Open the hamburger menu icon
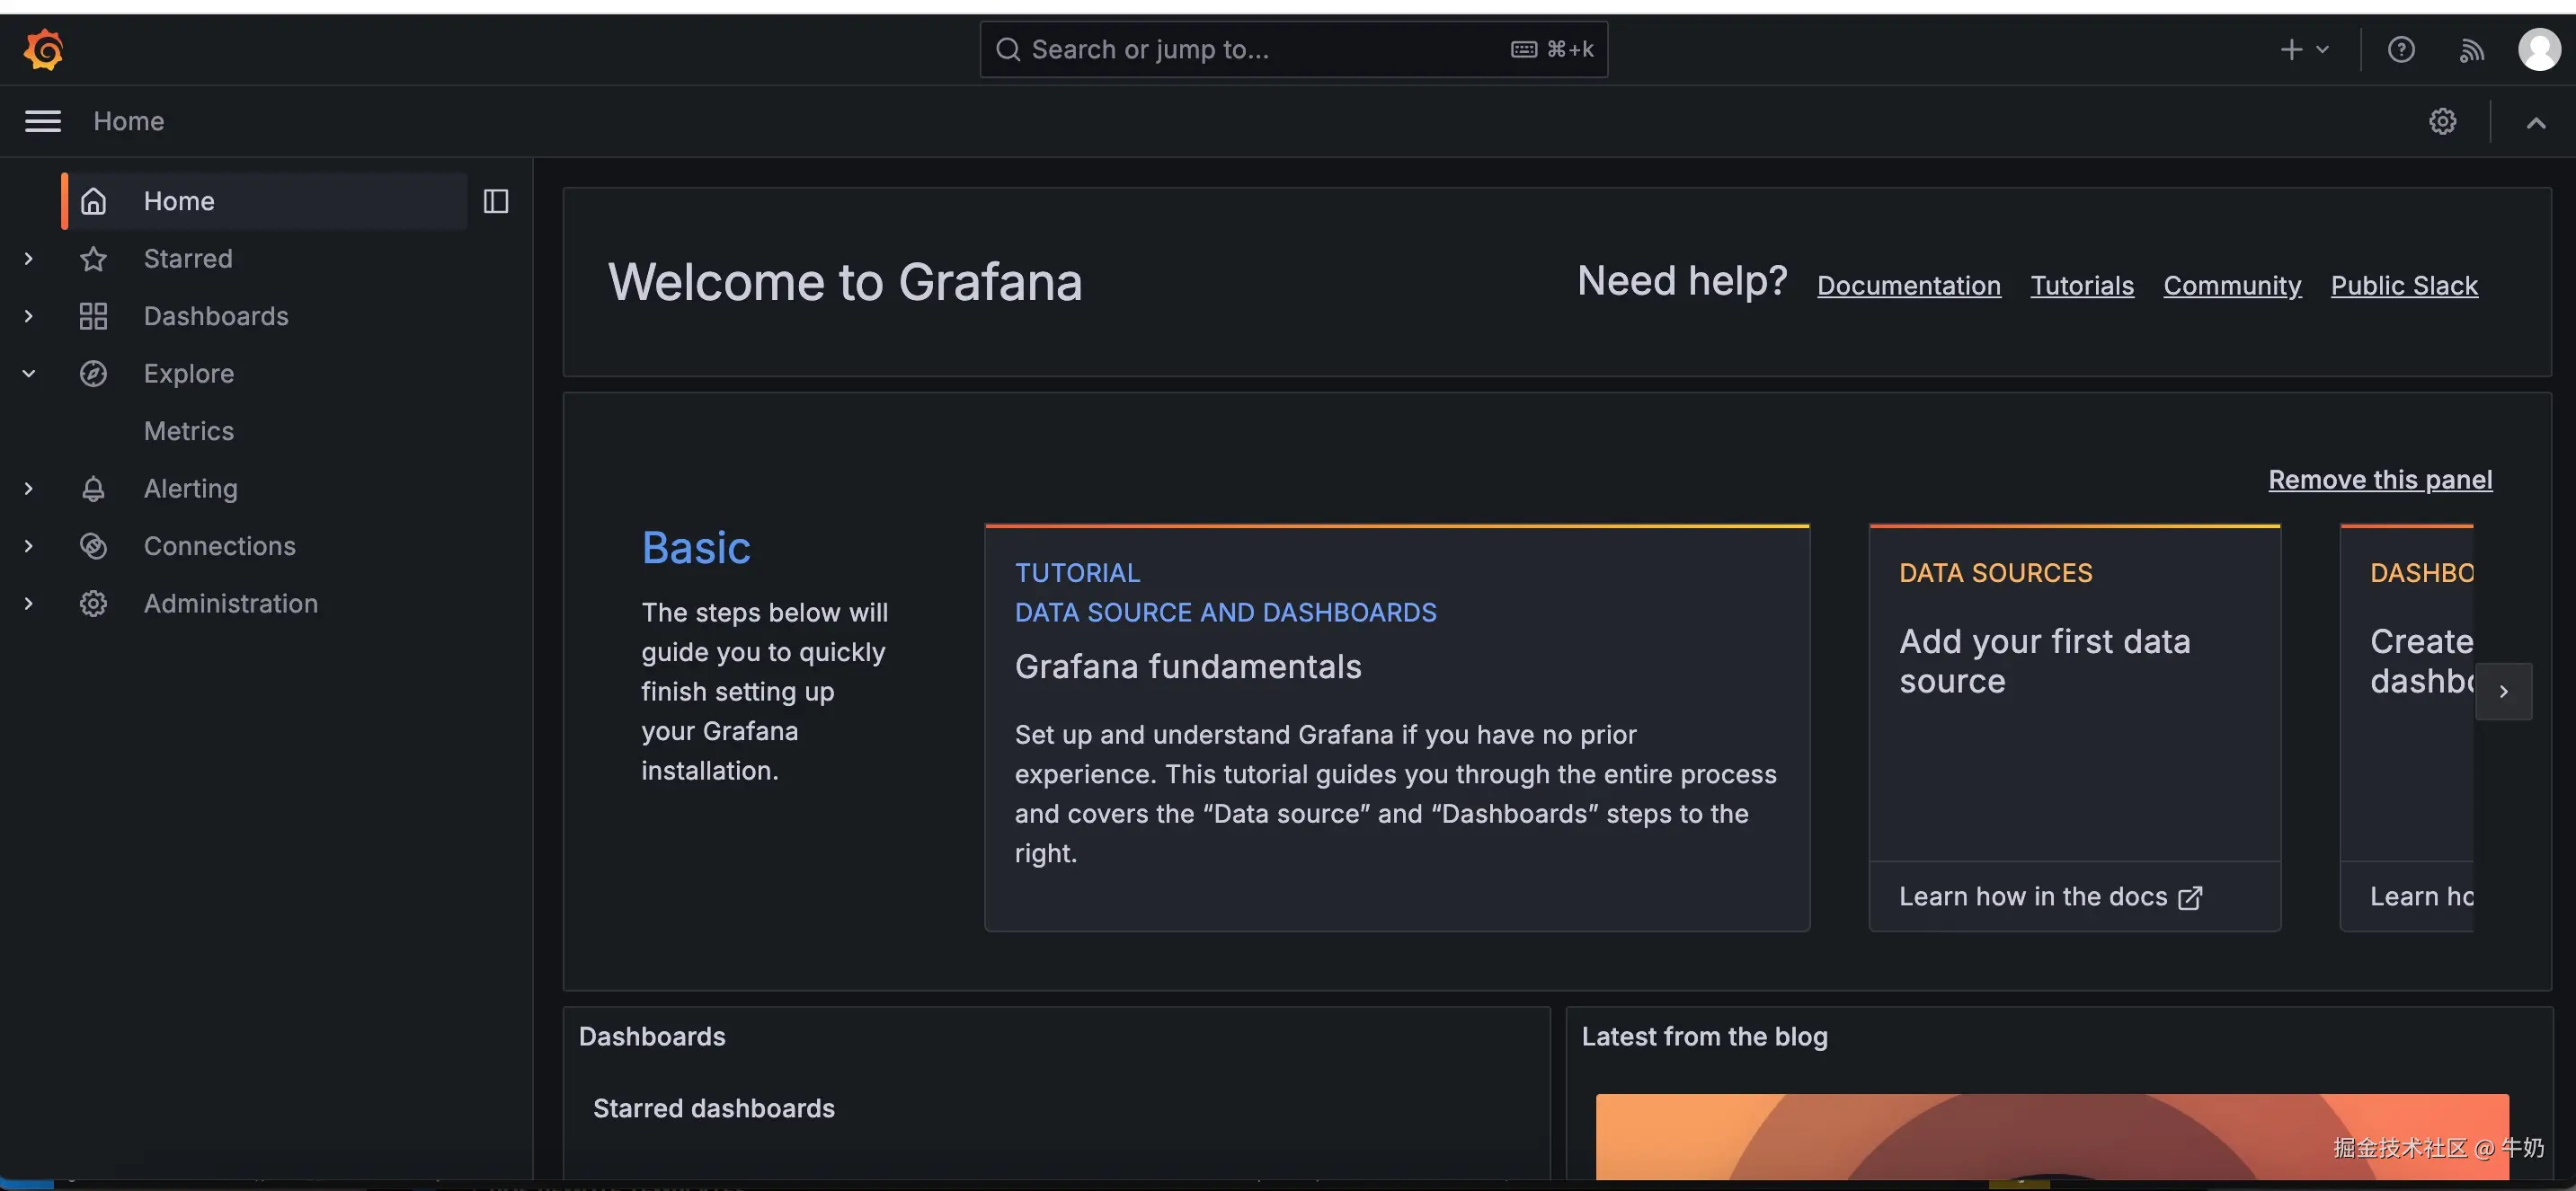The image size is (2576, 1191). click(43, 119)
